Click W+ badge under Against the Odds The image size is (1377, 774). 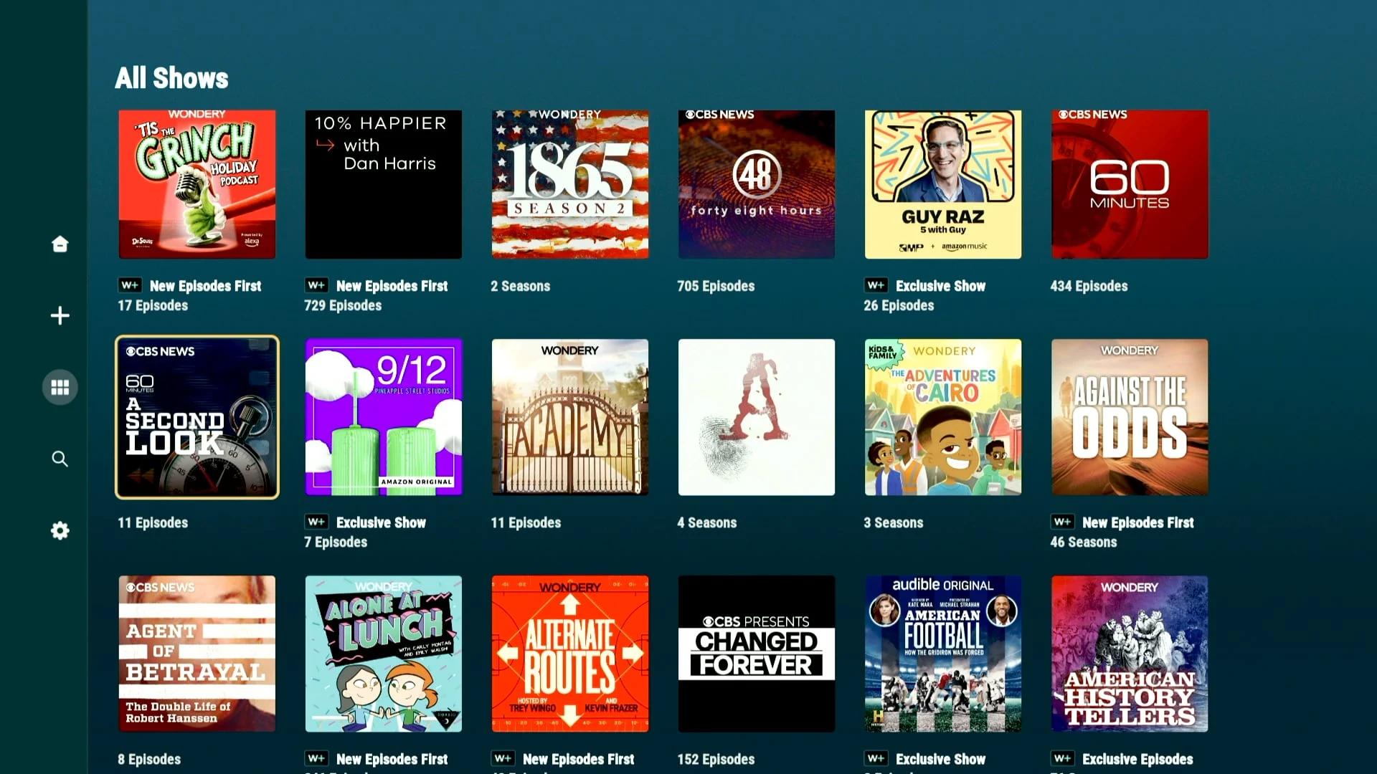click(1062, 522)
